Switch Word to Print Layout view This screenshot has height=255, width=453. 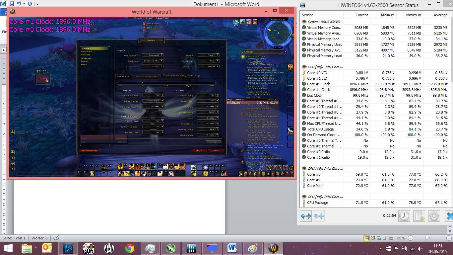tap(366, 238)
